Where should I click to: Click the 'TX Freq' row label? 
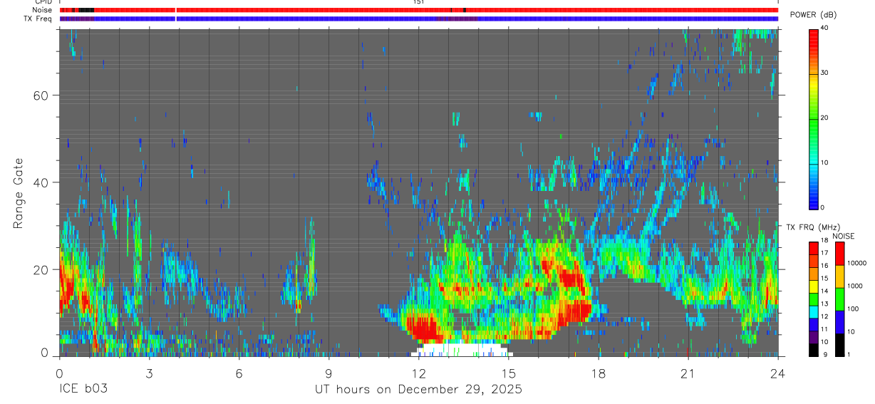pos(39,19)
